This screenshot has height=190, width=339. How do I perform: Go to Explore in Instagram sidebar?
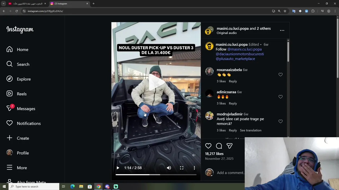[19, 79]
